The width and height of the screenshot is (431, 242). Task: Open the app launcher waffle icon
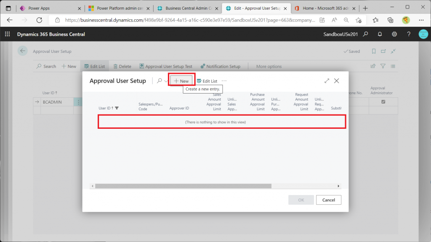point(8,34)
